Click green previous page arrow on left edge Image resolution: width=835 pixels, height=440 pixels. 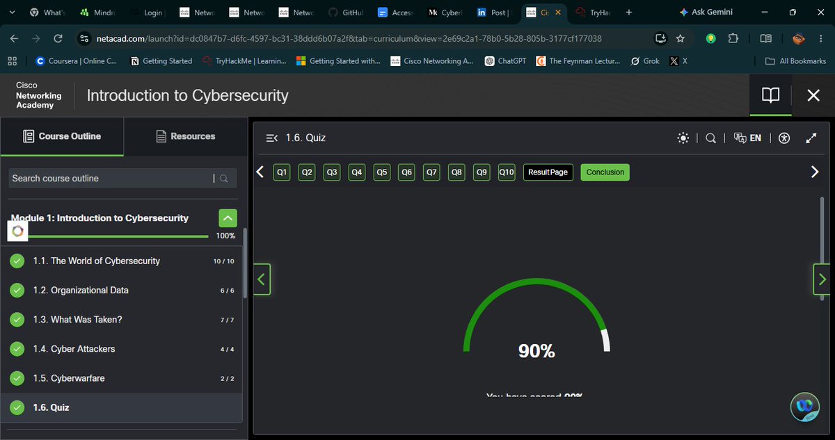pyautogui.click(x=262, y=279)
